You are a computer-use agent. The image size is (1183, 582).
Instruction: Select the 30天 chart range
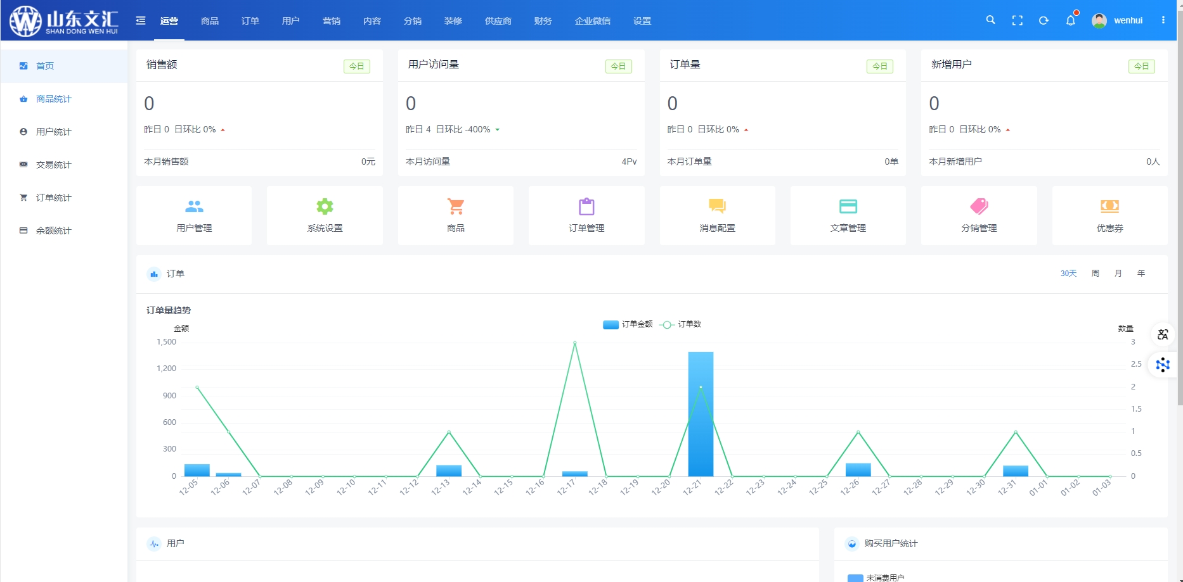point(1069,274)
